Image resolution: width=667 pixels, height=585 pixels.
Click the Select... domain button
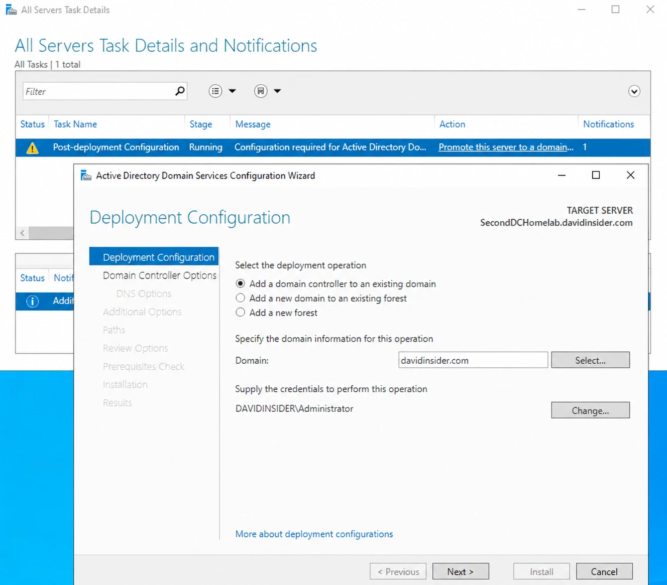point(590,360)
